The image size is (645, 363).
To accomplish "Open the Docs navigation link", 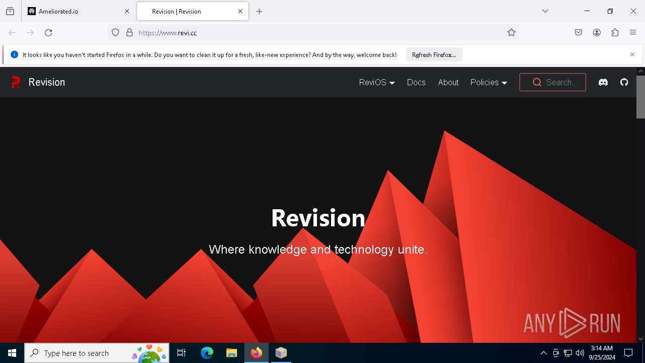I will 416,82.
